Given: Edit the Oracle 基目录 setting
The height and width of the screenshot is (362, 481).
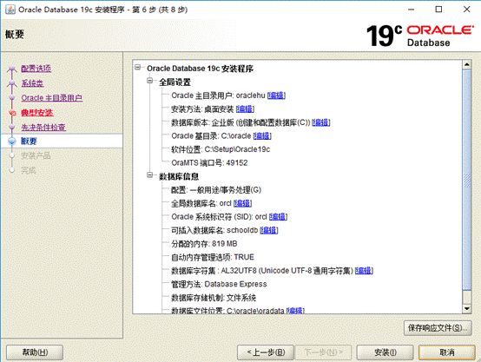Looking at the screenshot, I should pyautogui.click(x=262, y=135).
